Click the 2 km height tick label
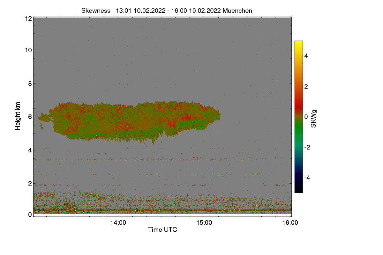This screenshot has width=383, height=255. [30, 183]
